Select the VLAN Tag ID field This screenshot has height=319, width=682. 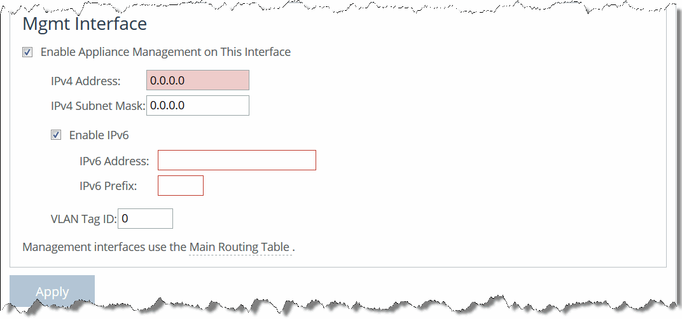point(145,219)
